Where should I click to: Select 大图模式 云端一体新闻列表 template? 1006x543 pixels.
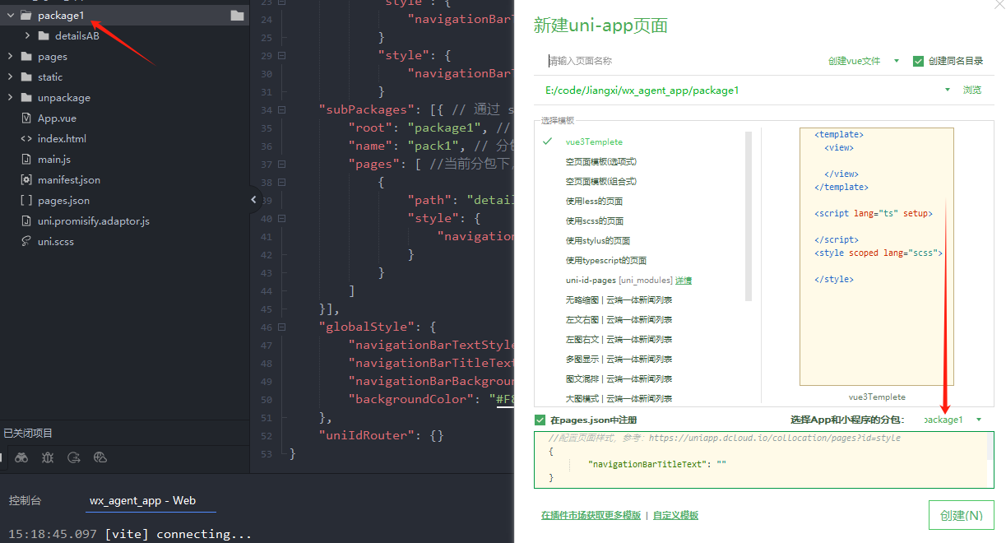(619, 399)
